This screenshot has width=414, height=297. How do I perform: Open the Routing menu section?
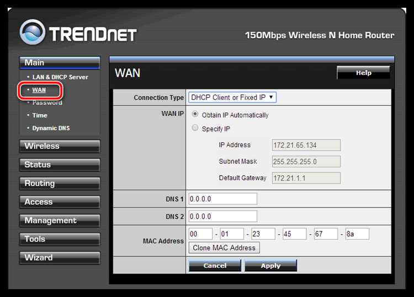(60, 183)
